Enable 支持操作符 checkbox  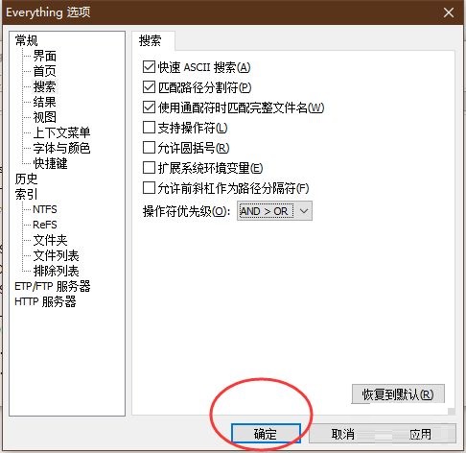149,128
